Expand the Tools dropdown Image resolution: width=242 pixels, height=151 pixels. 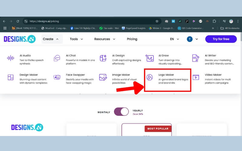(x=77, y=39)
